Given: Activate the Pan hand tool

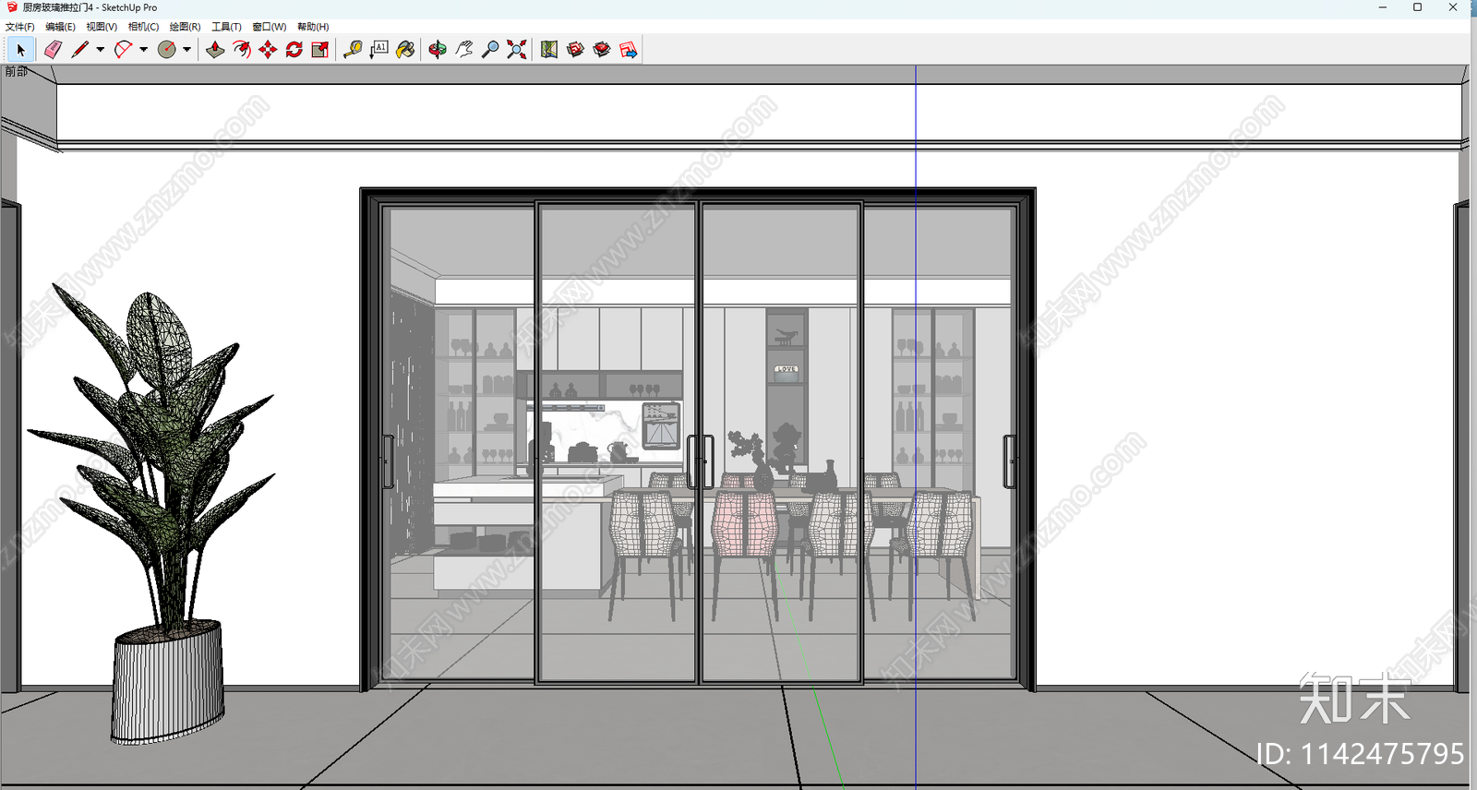Looking at the screenshot, I should [464, 50].
